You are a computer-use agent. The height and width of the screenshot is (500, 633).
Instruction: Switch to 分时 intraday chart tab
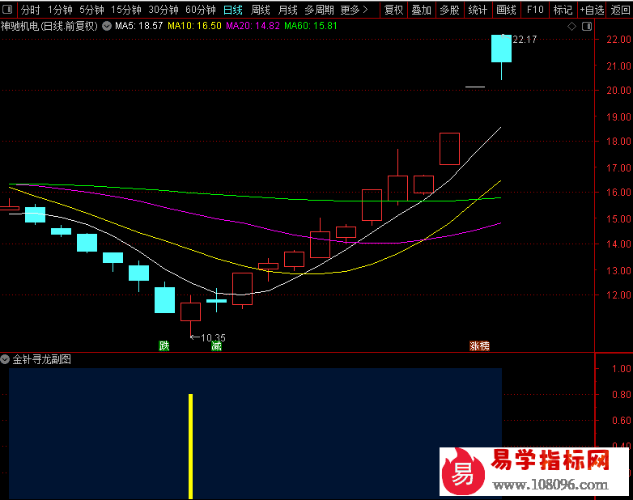[x=30, y=10]
